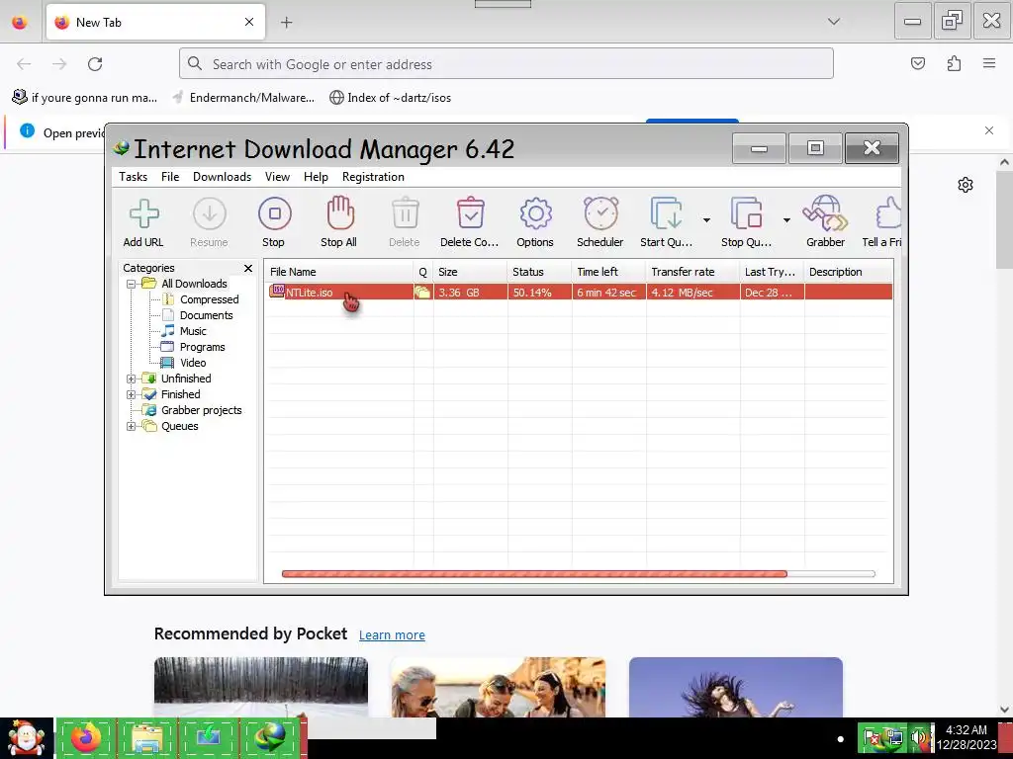Sort by Transfer rate column header
This screenshot has width=1013, height=759.
click(692, 272)
